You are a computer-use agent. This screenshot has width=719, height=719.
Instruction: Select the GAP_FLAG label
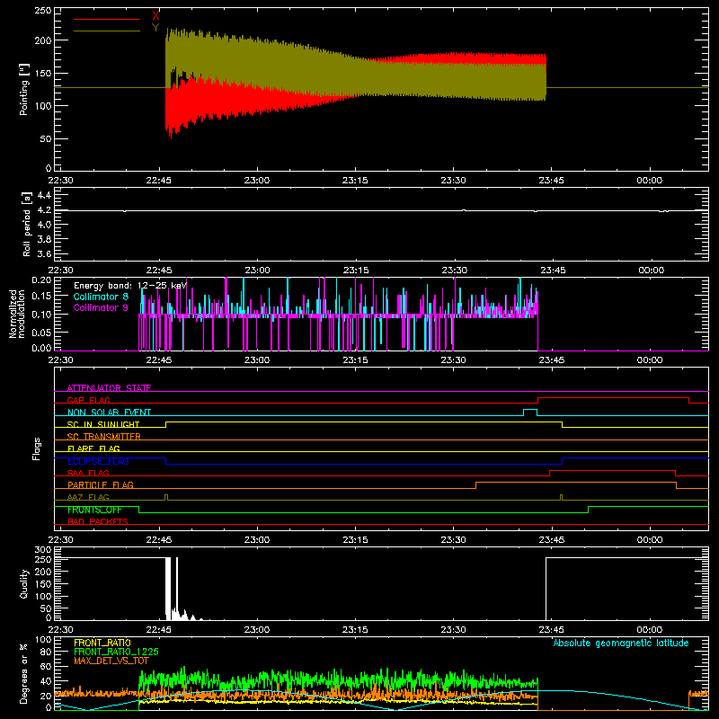tap(88, 400)
